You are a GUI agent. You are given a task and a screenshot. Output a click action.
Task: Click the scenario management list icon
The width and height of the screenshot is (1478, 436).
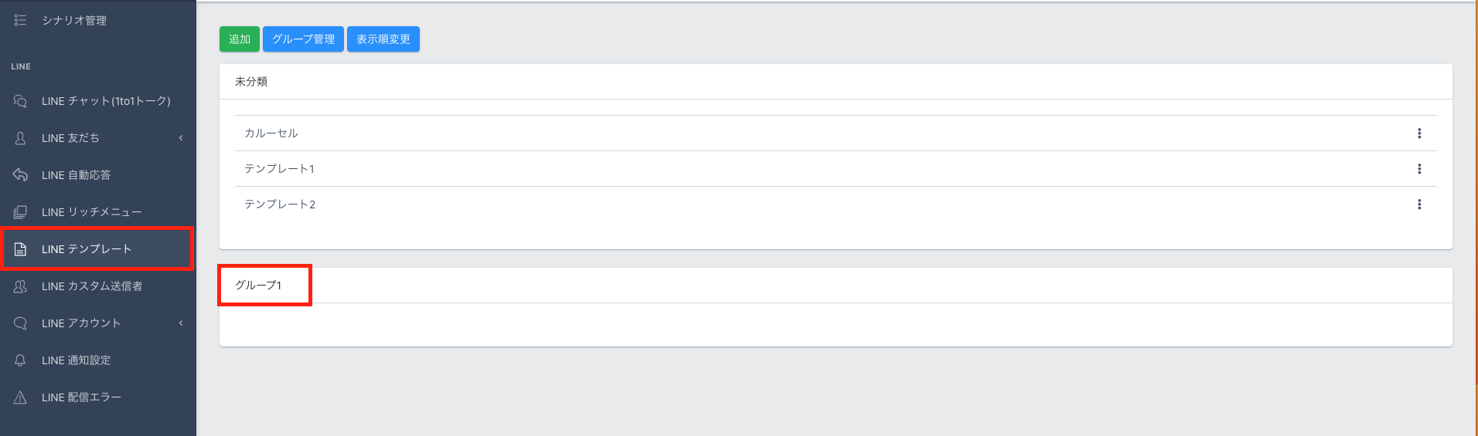pyautogui.click(x=20, y=20)
